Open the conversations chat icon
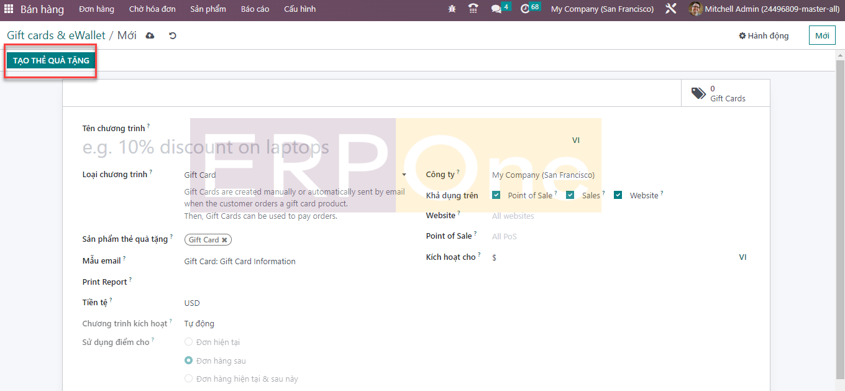This screenshot has width=845, height=391. (x=496, y=9)
